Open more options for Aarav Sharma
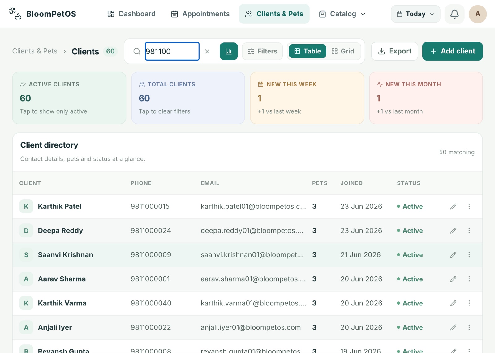 click(469, 279)
